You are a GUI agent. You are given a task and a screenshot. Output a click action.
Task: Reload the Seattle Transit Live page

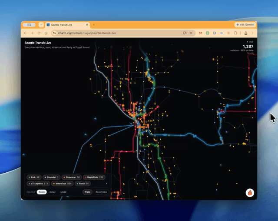(x=39, y=33)
